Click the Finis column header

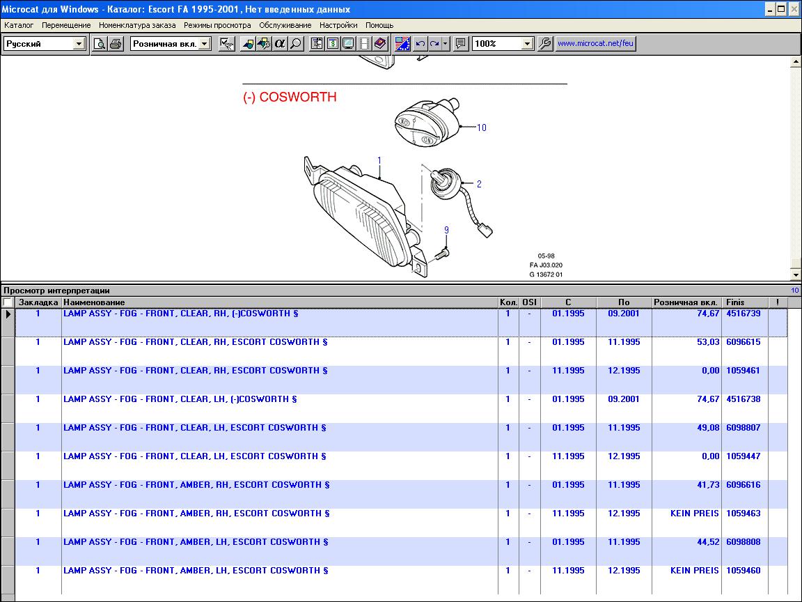[x=735, y=302]
